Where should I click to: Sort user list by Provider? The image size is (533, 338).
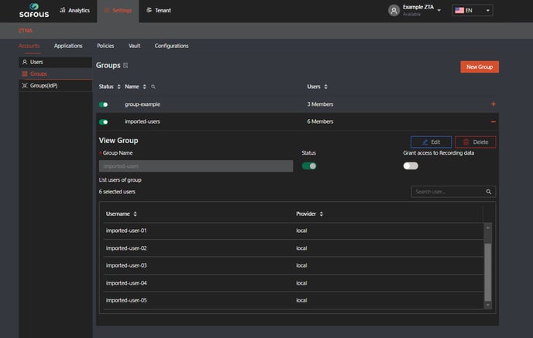(321, 213)
